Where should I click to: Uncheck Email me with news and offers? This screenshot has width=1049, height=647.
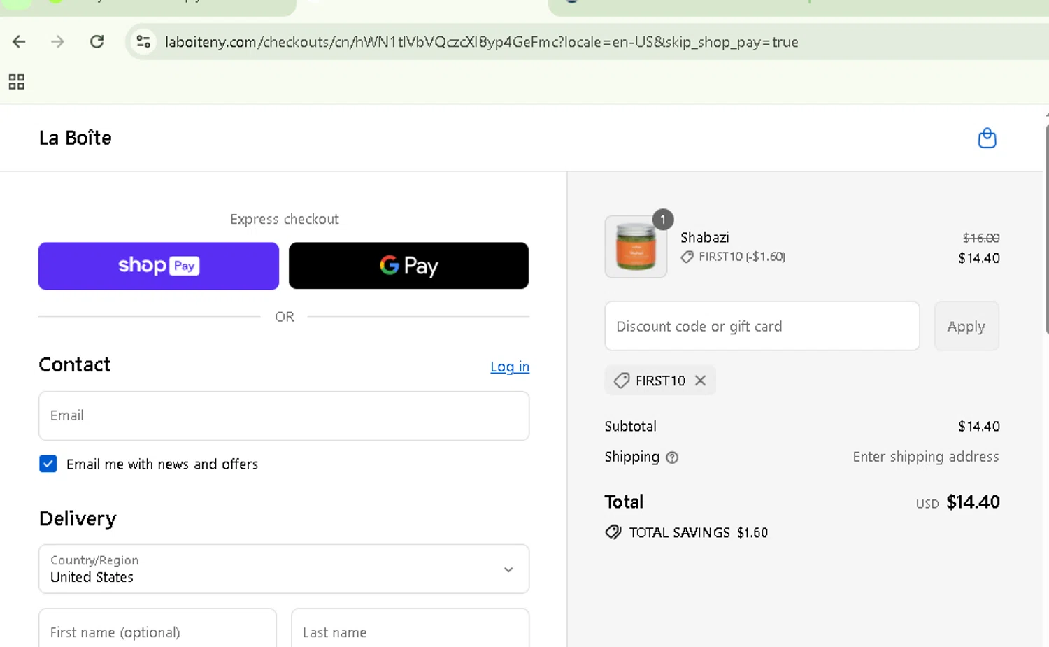[x=48, y=464]
